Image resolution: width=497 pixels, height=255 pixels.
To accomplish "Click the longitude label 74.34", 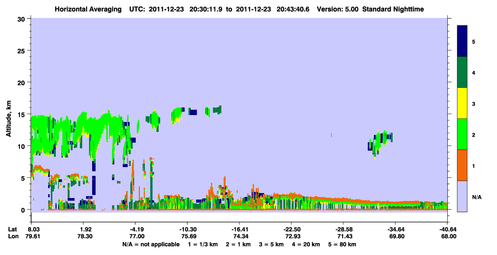I will tap(239, 236).
